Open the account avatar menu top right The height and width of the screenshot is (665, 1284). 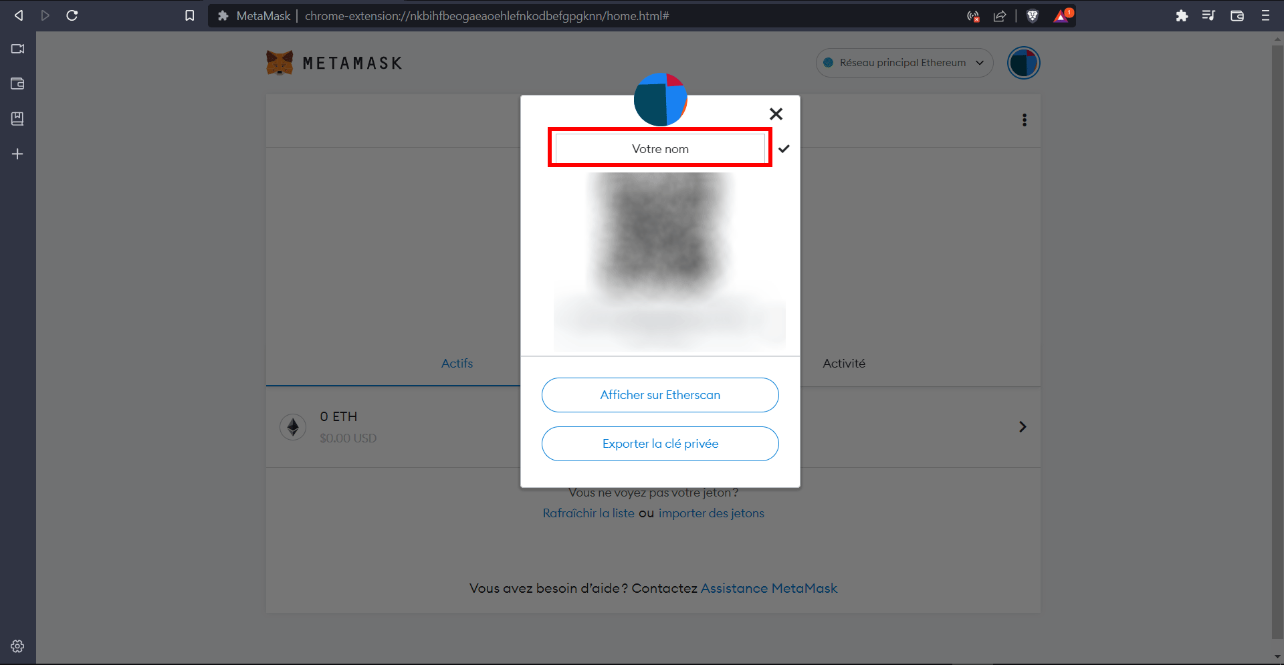(1023, 63)
